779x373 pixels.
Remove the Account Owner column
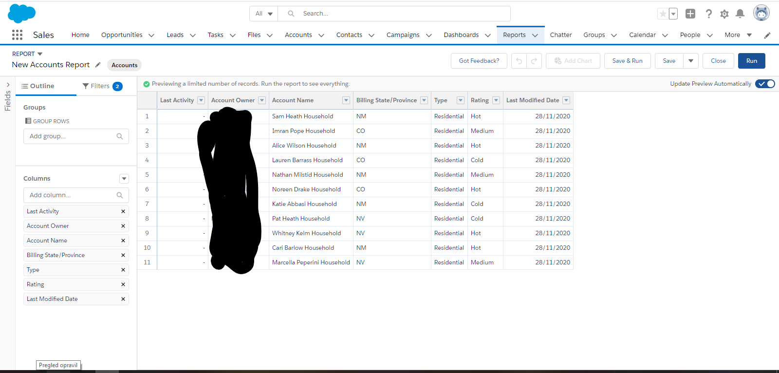[123, 226]
